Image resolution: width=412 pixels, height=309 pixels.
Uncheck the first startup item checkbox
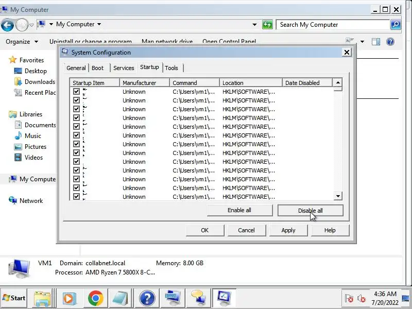coord(76,92)
